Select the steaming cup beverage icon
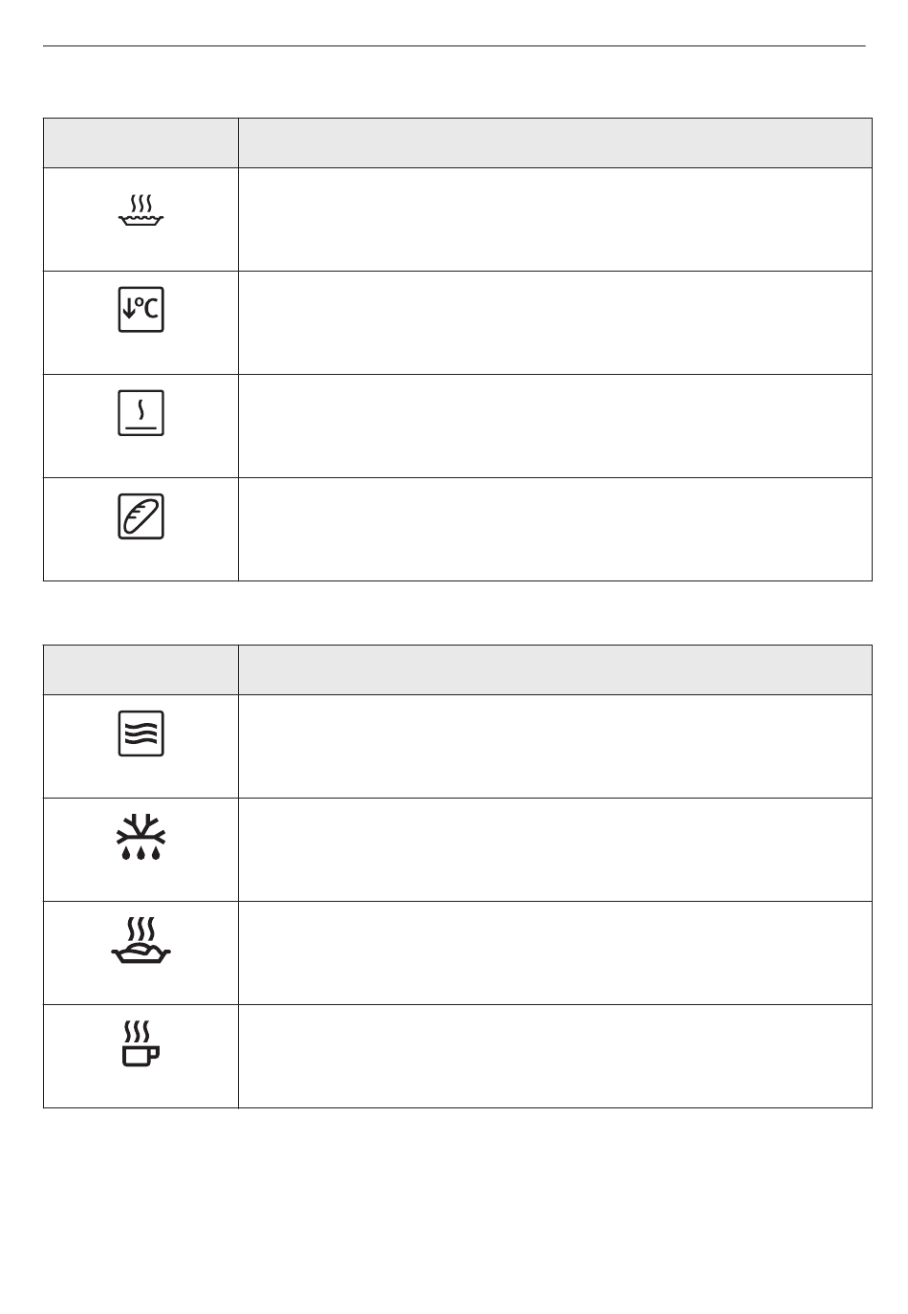This screenshot has height=1314, width=908. tap(141, 1043)
